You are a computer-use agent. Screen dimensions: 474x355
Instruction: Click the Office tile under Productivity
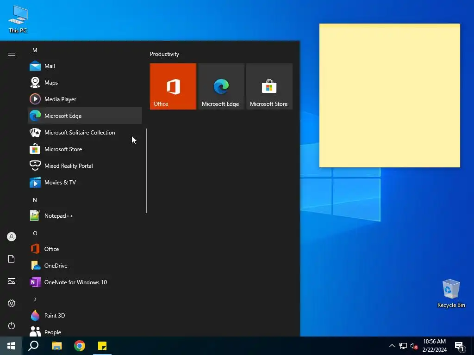point(173,86)
